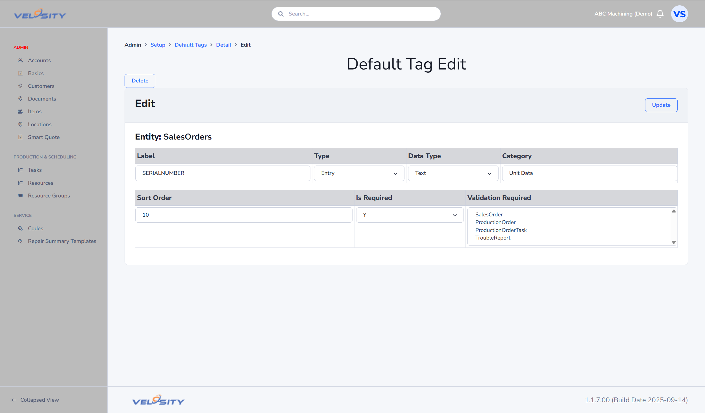Go to Documents in the sidebar

(42, 99)
